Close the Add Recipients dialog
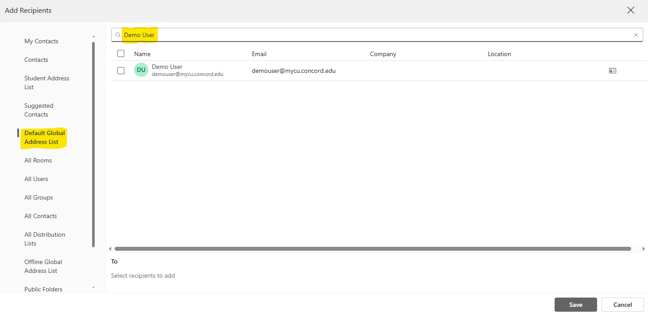 (631, 11)
